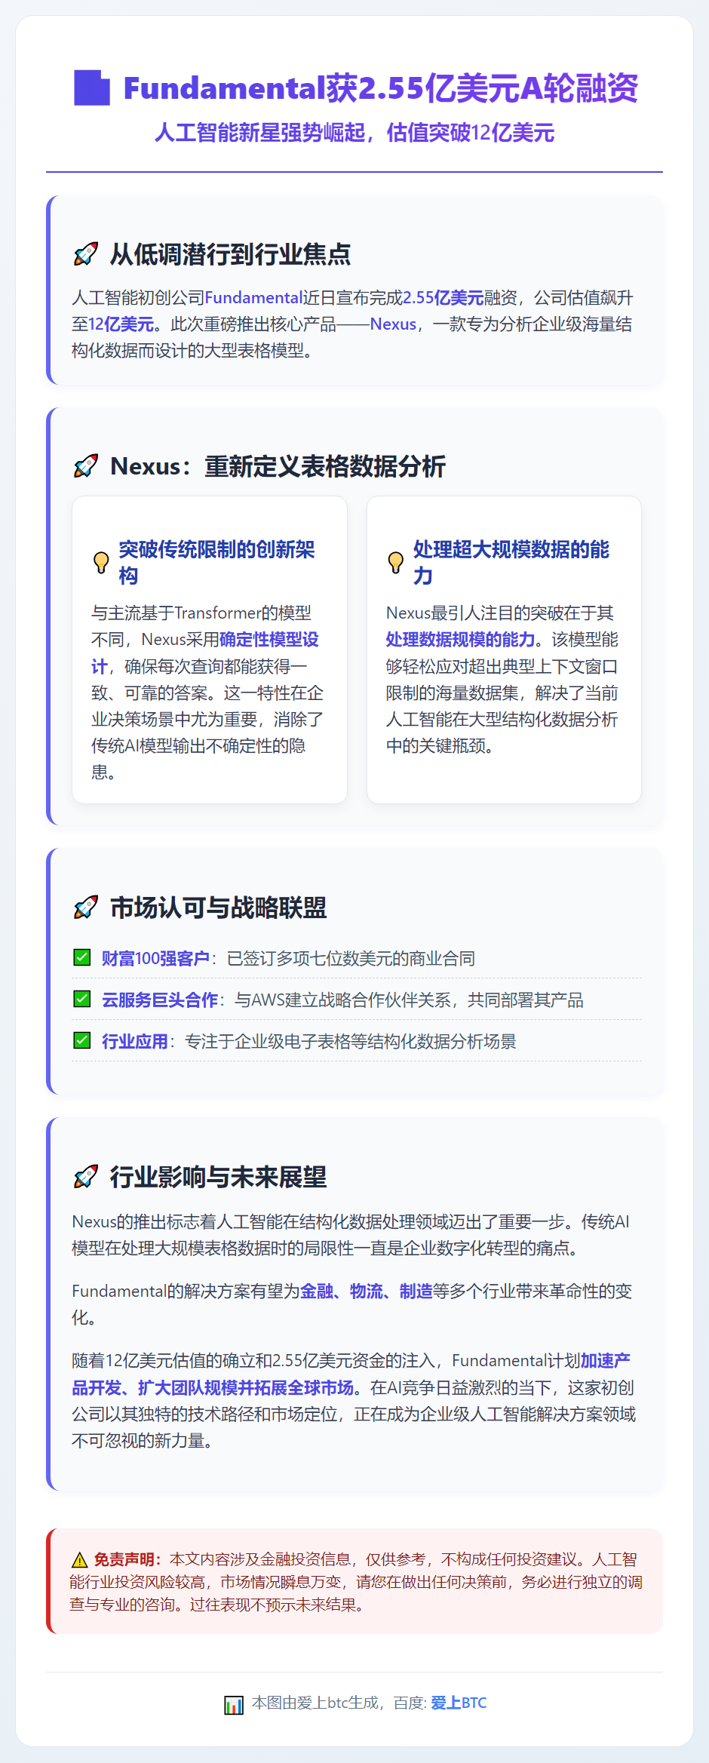Viewport: 709px width, 1763px height.
Task: Click the lightbulb icon beside 突破传统限制的创新架构
Action: click(x=101, y=563)
